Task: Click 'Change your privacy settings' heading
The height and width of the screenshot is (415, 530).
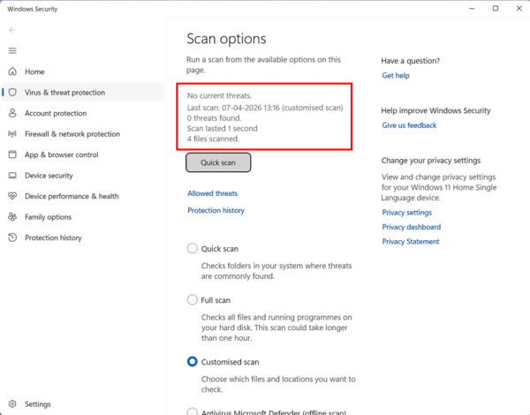Action: tap(431, 161)
